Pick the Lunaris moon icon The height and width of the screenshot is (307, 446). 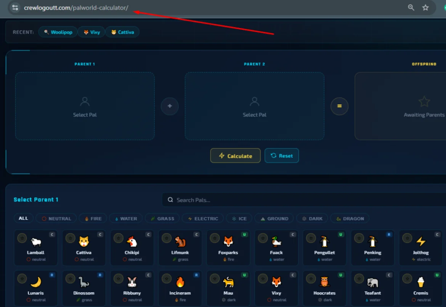point(36,282)
